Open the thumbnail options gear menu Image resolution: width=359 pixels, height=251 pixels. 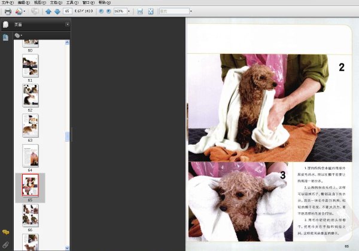click(18, 35)
